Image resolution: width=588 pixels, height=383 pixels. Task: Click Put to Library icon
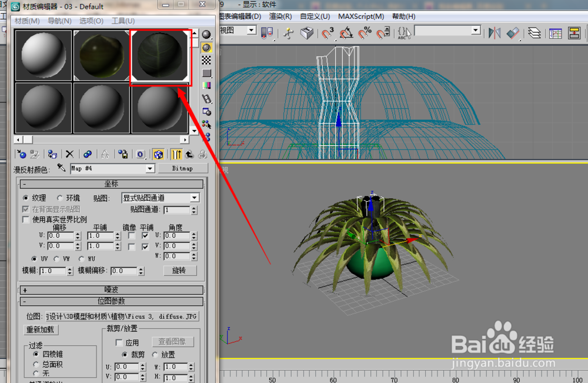(x=123, y=154)
